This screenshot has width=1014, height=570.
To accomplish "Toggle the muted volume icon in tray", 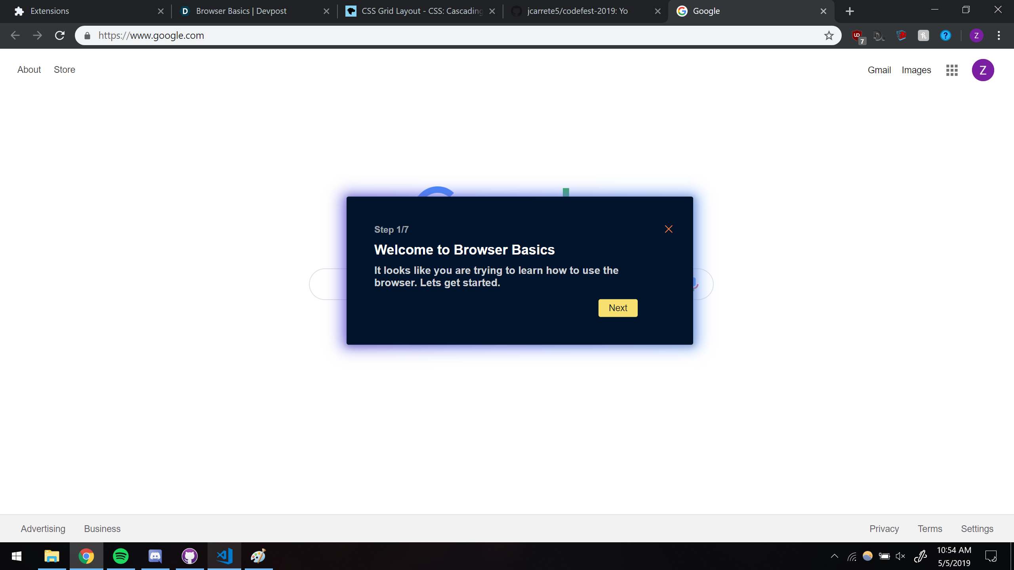I will (x=900, y=556).
